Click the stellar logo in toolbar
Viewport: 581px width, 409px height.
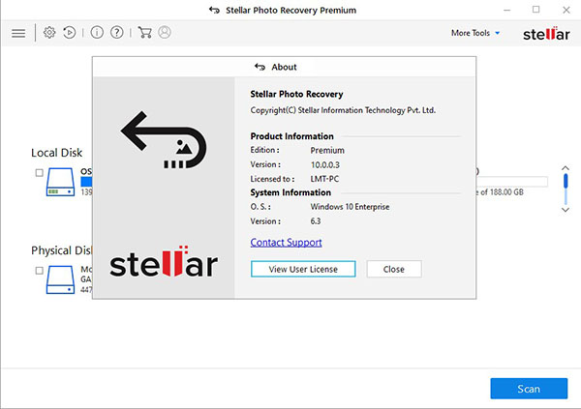pyautogui.click(x=546, y=34)
